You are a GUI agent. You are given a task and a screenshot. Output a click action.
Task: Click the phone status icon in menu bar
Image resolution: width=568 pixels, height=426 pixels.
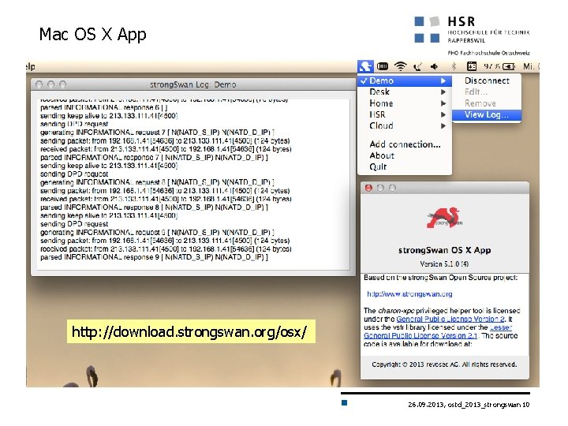pos(418,66)
